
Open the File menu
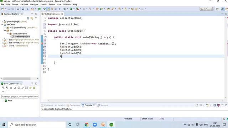pos(2,5)
